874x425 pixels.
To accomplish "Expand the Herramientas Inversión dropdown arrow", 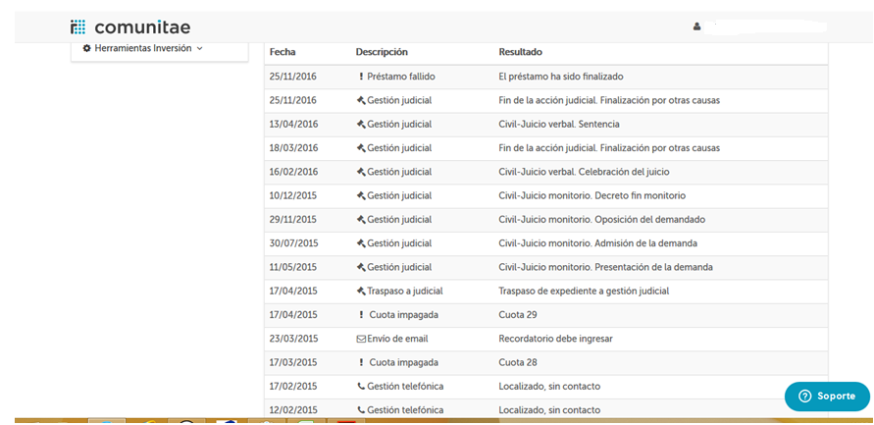I will pyautogui.click(x=200, y=48).
